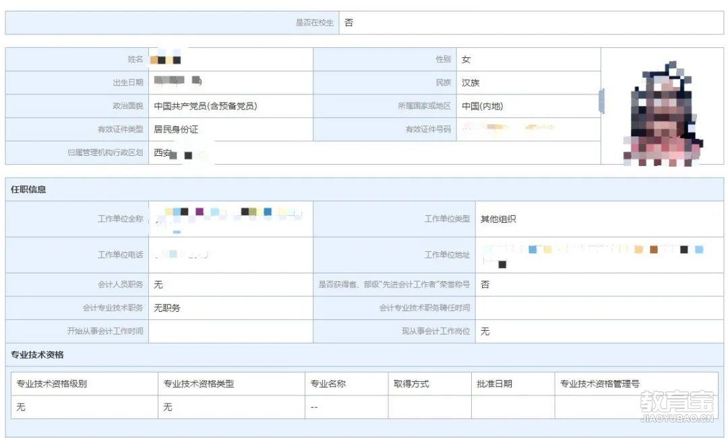The height and width of the screenshot is (438, 728).
Task: Click the '会计专业技术职务' label
Action: point(113,307)
